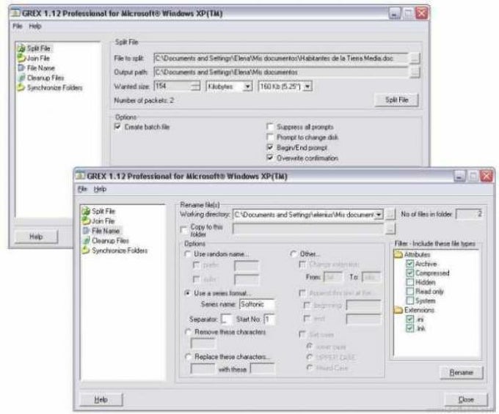
Task: Enable Suppress all prompts checkbox
Action: 270,127
